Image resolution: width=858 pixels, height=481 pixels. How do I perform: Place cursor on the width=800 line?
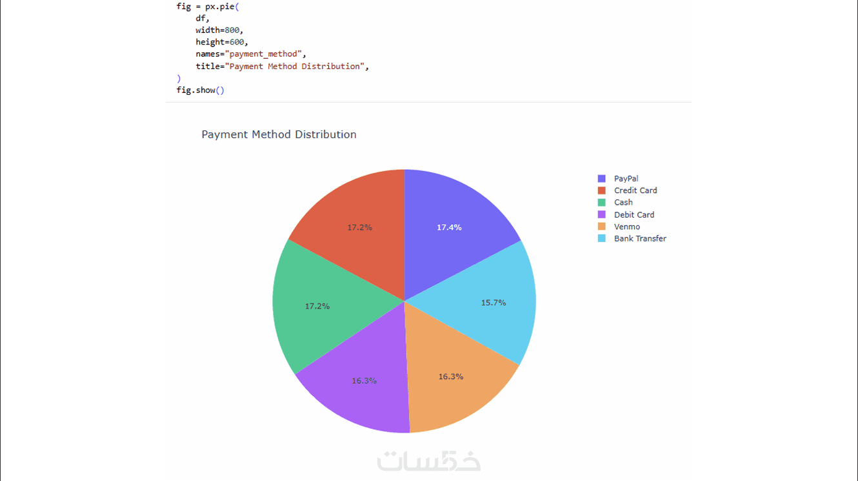click(x=219, y=30)
